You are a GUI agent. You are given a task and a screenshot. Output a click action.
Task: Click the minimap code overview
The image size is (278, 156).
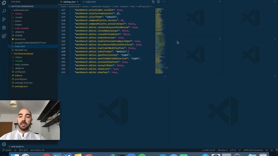(x=160, y=41)
